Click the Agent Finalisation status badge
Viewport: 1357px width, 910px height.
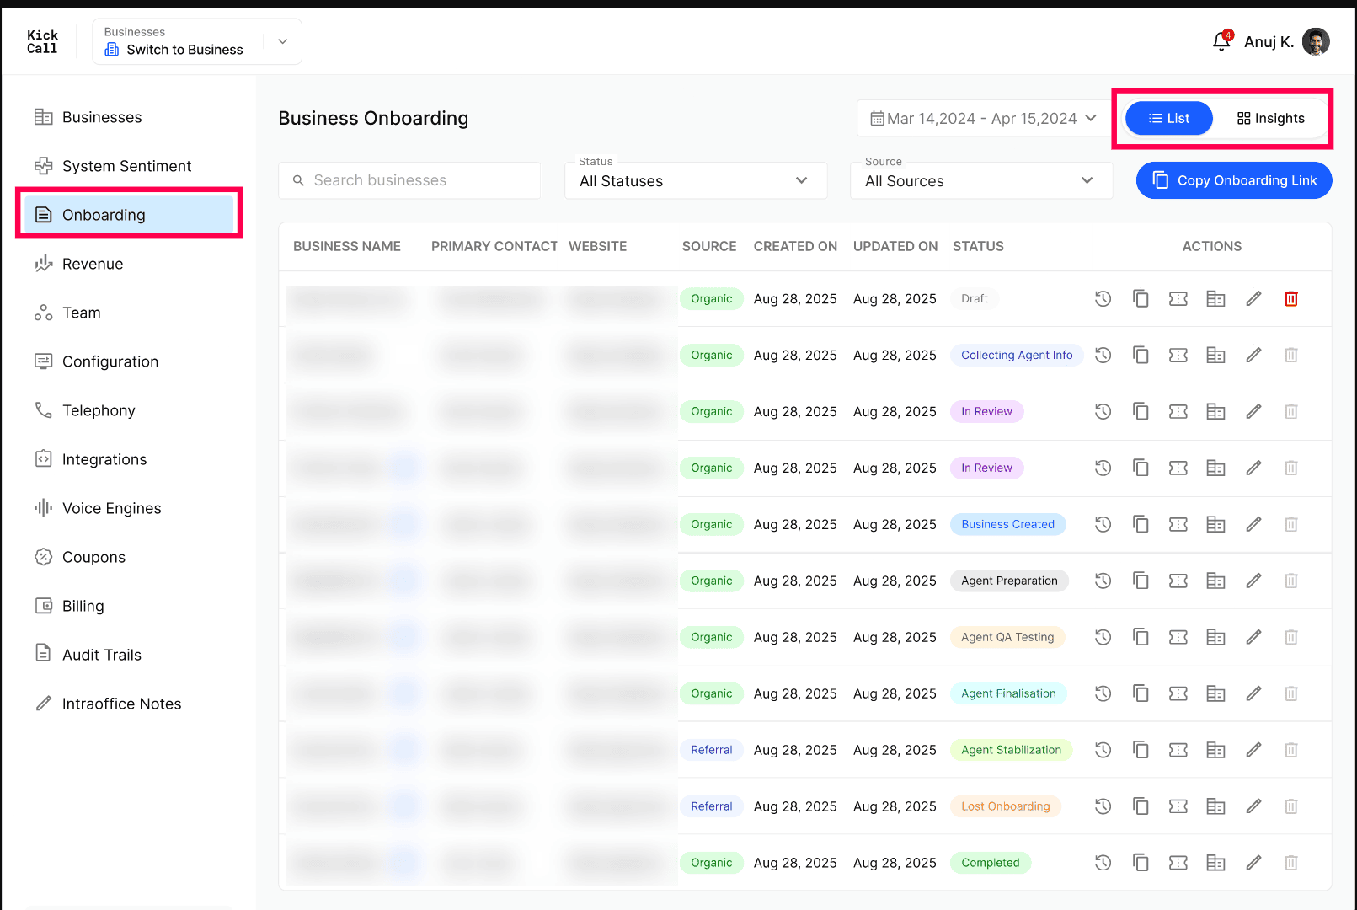tap(1008, 693)
